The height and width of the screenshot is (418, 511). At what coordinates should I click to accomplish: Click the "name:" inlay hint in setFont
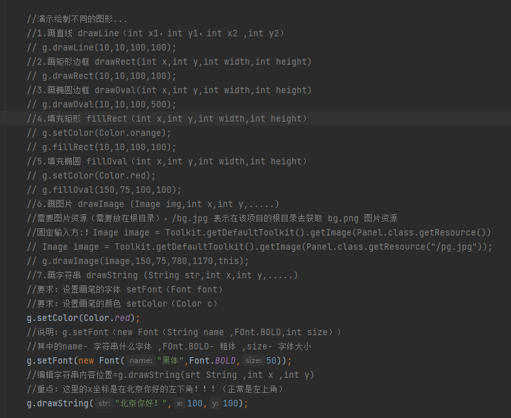pos(141,361)
